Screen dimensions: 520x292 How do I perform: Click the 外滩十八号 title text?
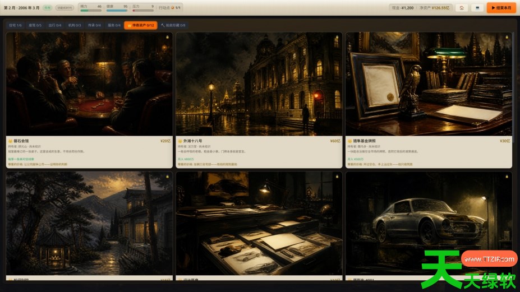pos(192,141)
